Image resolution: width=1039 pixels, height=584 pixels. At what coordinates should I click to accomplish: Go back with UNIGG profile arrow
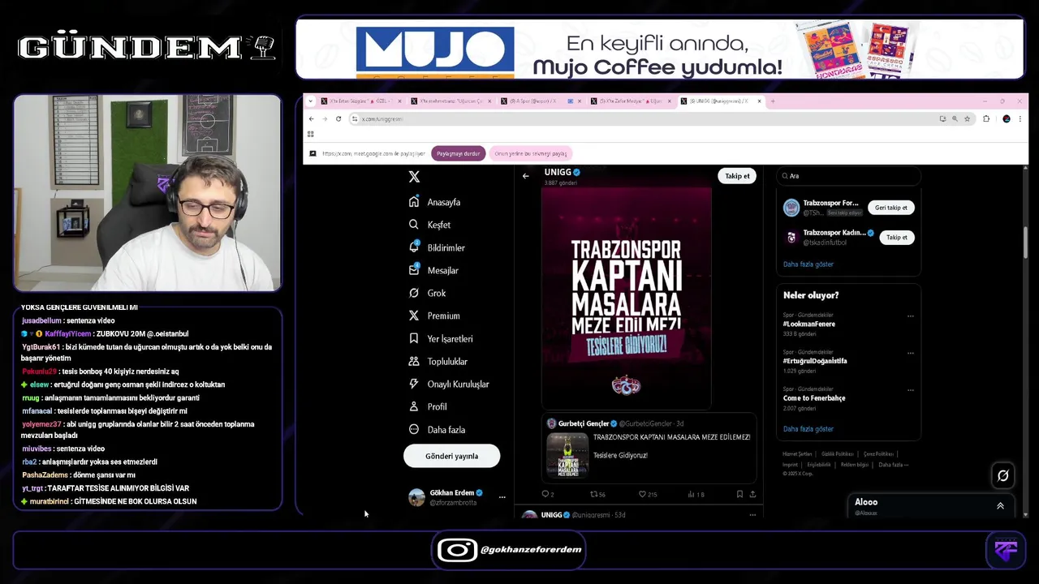525,176
